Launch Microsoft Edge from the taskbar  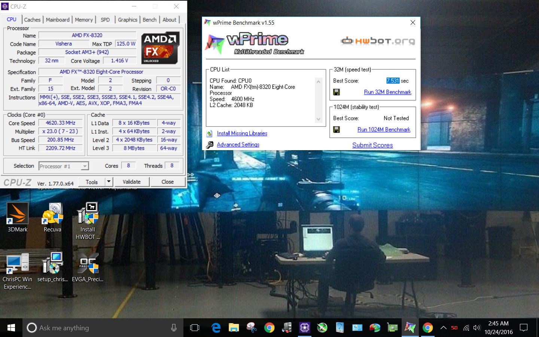point(216,328)
